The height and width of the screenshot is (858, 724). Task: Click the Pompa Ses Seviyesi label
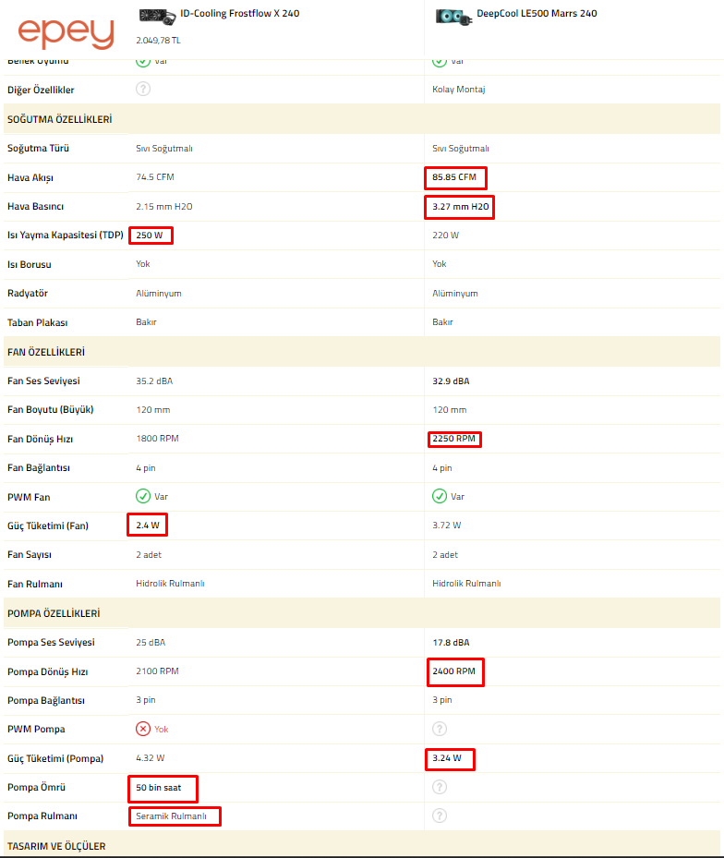pyautogui.click(x=51, y=643)
